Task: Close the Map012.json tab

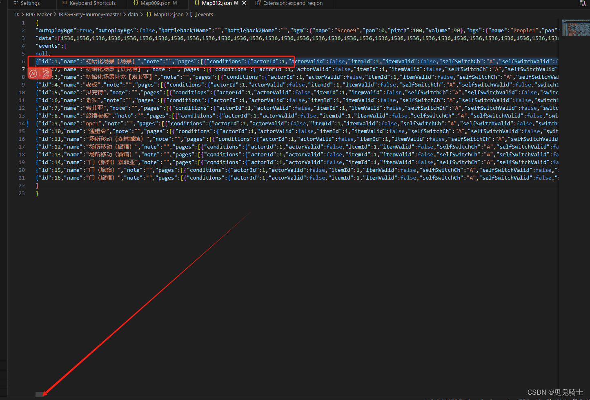Action: pos(244,3)
